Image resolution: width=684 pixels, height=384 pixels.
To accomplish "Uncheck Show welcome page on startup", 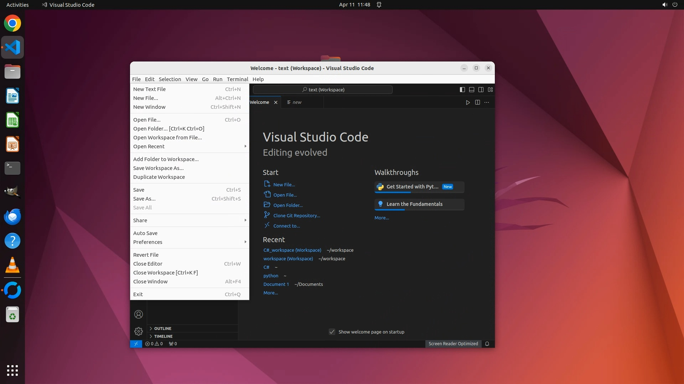I will point(332,332).
